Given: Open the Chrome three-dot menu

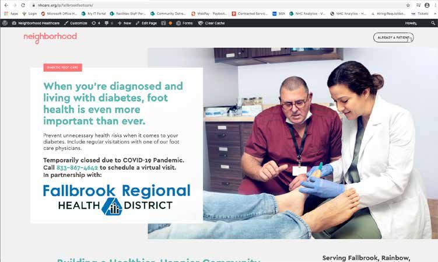Looking at the screenshot, I should point(435,5).
